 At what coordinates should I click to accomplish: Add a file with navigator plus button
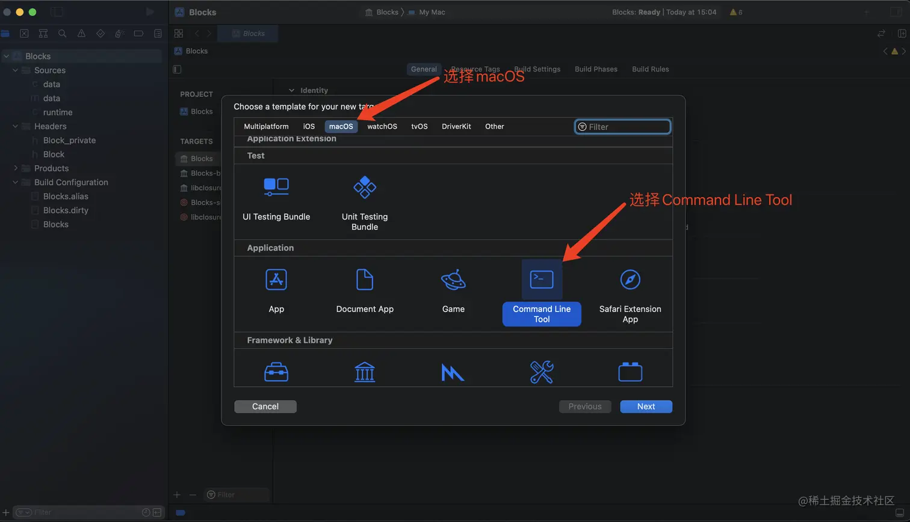click(6, 512)
